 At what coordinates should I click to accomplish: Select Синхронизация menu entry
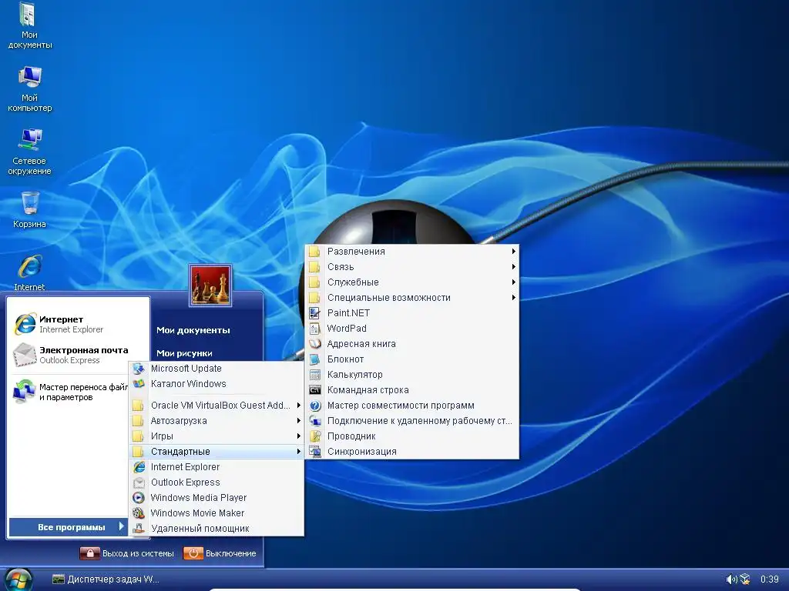pos(412,452)
